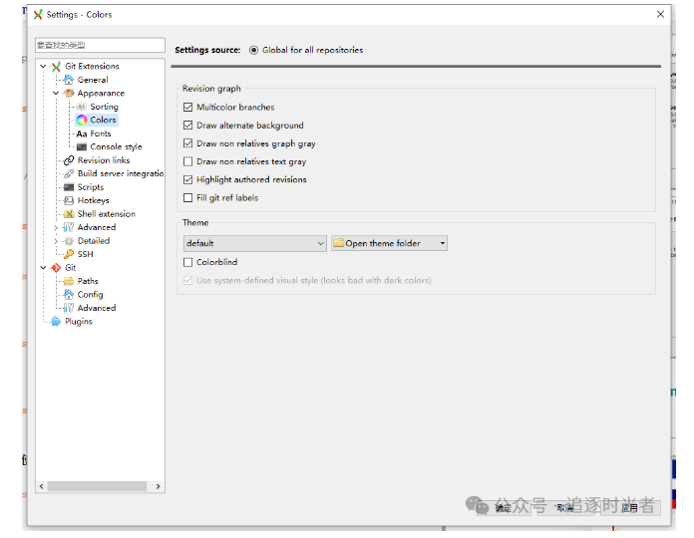The width and height of the screenshot is (694, 538).
Task: Open the Hotkeys settings page
Action: [93, 200]
